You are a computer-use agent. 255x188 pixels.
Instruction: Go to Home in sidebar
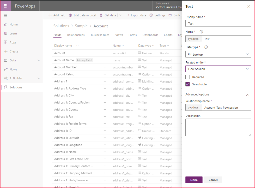[x=14, y=25]
